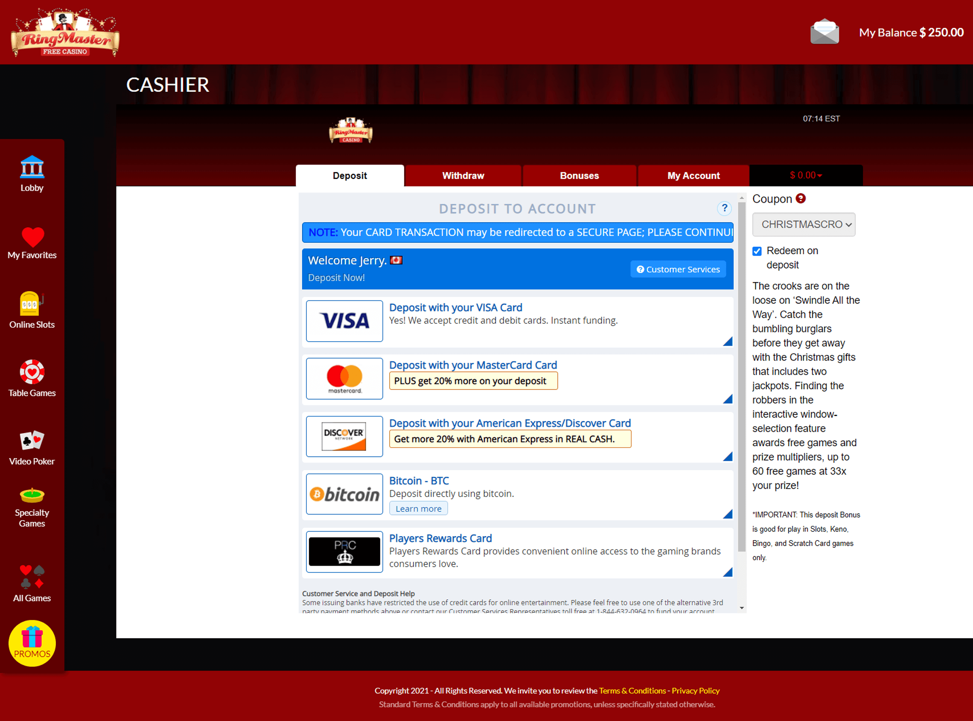Open the Bitcoin - BTC link

pos(419,480)
